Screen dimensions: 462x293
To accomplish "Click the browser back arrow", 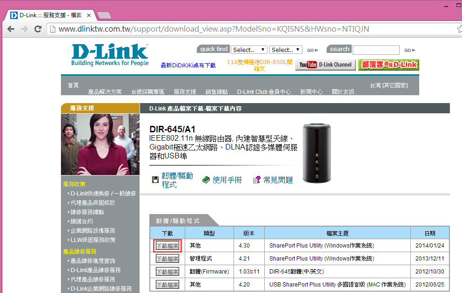I will pos(11,29).
